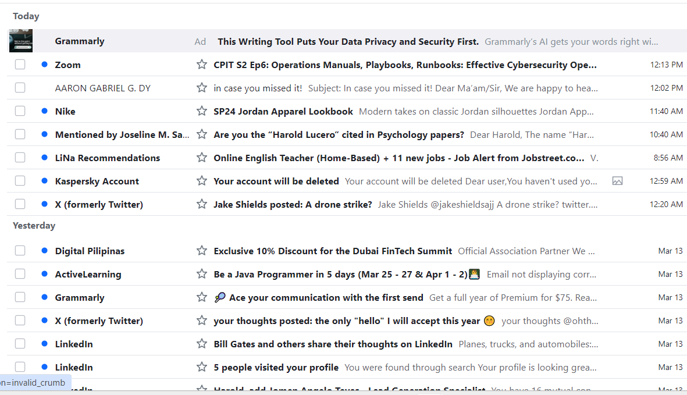Star the Kaspersky account deletion email
This screenshot has height=395, width=687.
click(202, 181)
